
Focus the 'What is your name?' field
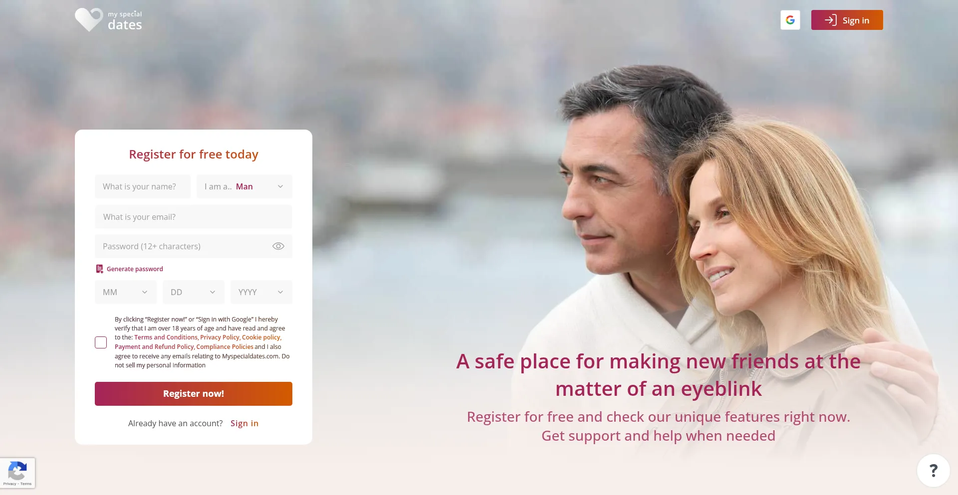143,186
